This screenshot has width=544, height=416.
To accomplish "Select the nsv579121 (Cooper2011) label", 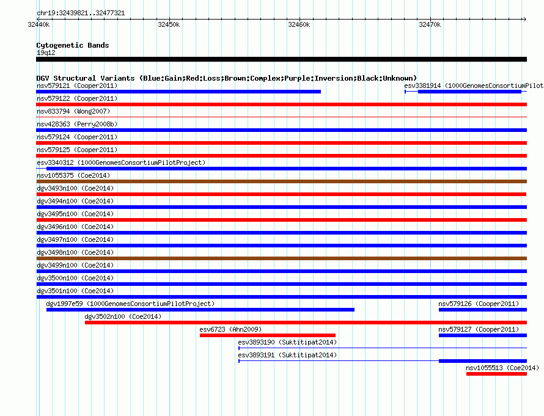I will 77,86.
